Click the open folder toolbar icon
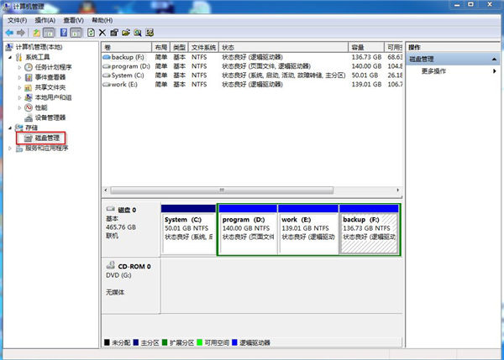 click(125, 33)
